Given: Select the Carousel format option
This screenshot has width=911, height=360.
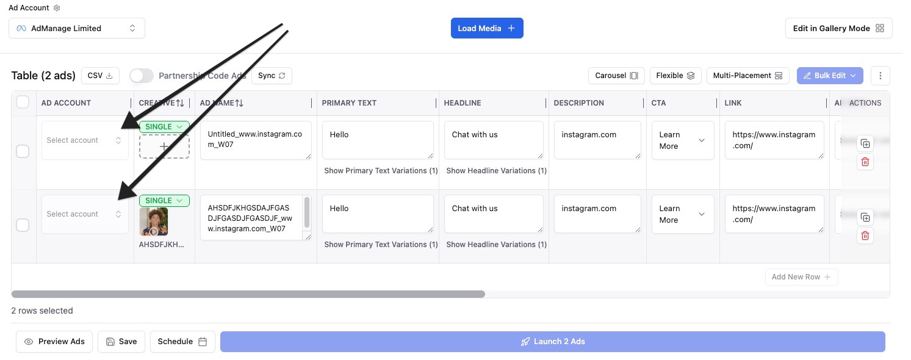Looking at the screenshot, I should tap(616, 76).
